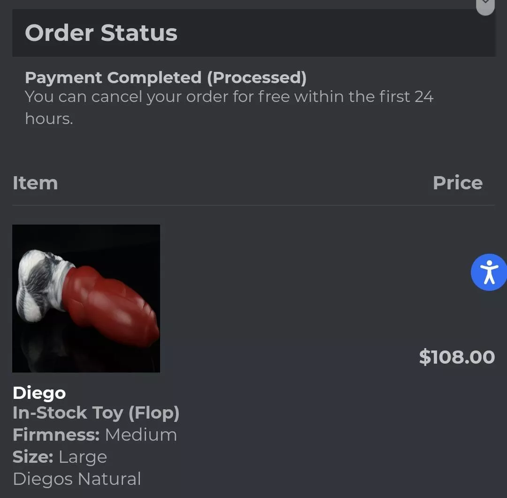
Task: Click the Firmness label text
Action: pyautogui.click(x=56, y=435)
